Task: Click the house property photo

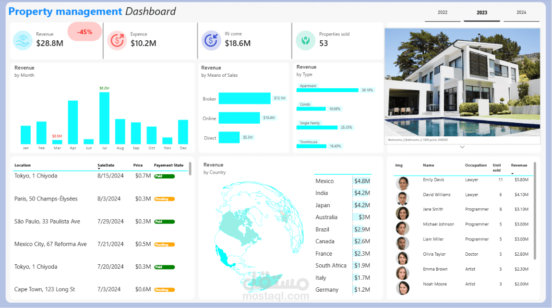Action: [462, 83]
